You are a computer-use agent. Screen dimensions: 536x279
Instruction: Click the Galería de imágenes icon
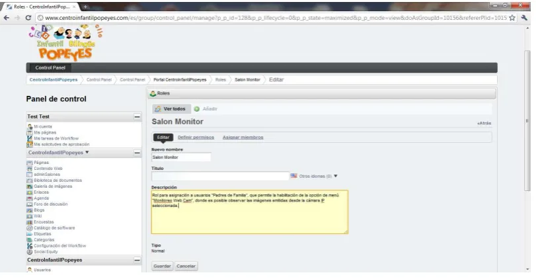[30, 186]
